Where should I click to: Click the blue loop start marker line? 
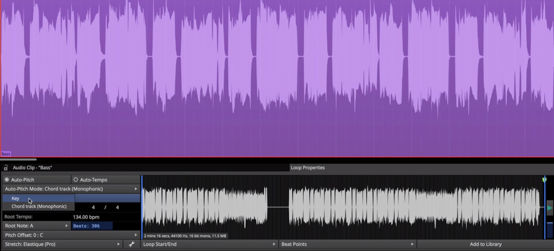[x=142, y=207]
